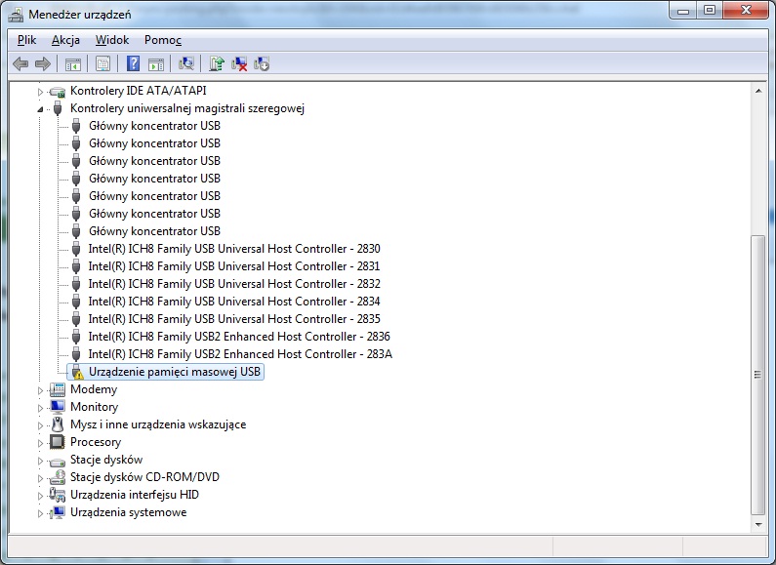Click the Kontrolery uniwersalnej magistrali szeregowej label

pyautogui.click(x=187, y=108)
